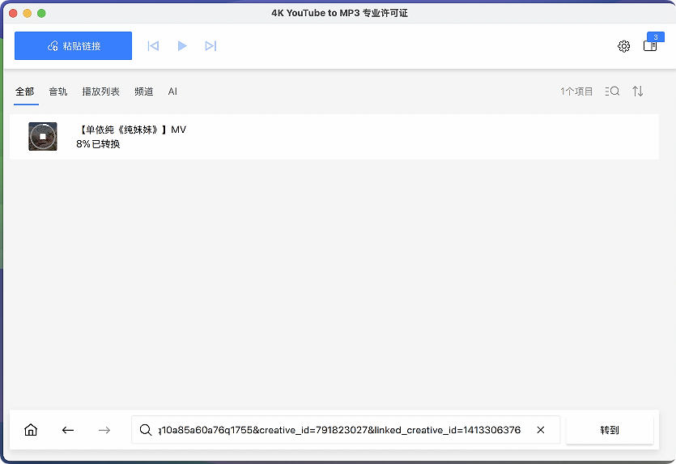The image size is (676, 464).
Task: Switch to the 音轨 tab
Action: (x=58, y=92)
